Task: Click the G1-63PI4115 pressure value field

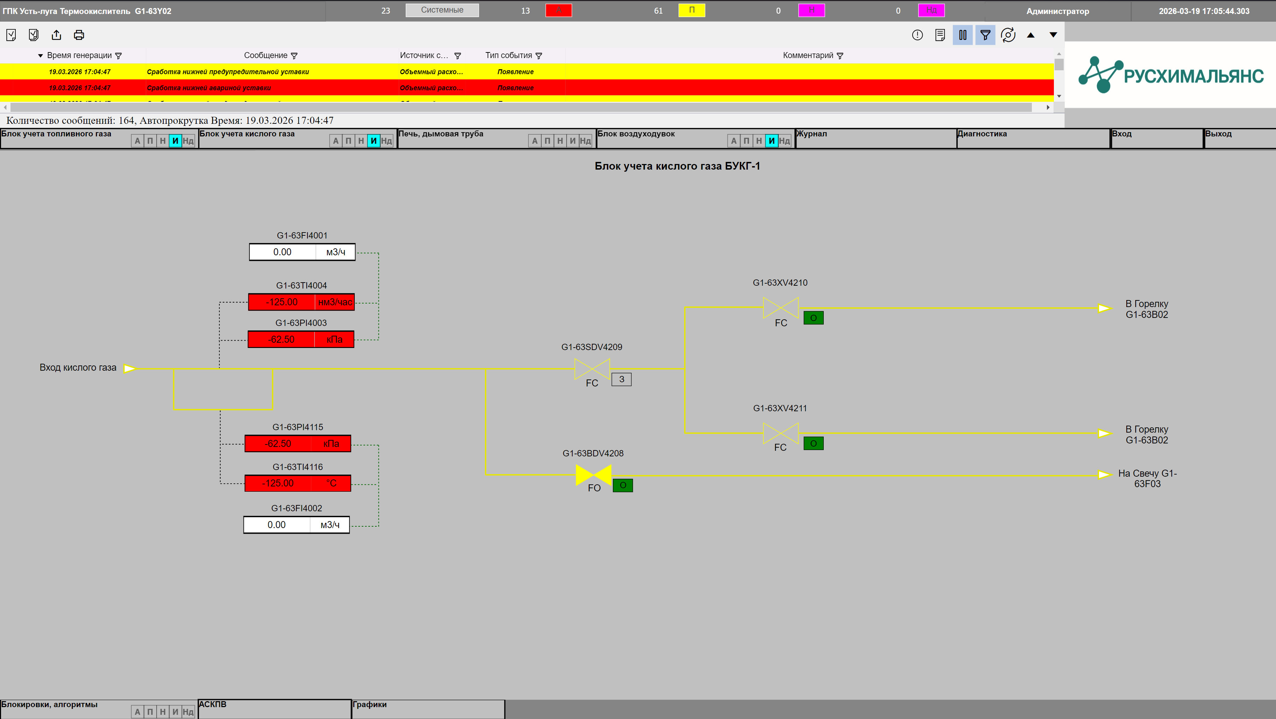Action: 298,444
